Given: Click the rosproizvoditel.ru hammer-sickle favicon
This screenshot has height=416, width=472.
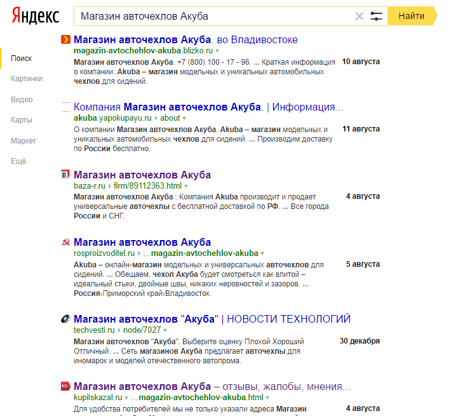Looking at the screenshot, I should tap(65, 242).
